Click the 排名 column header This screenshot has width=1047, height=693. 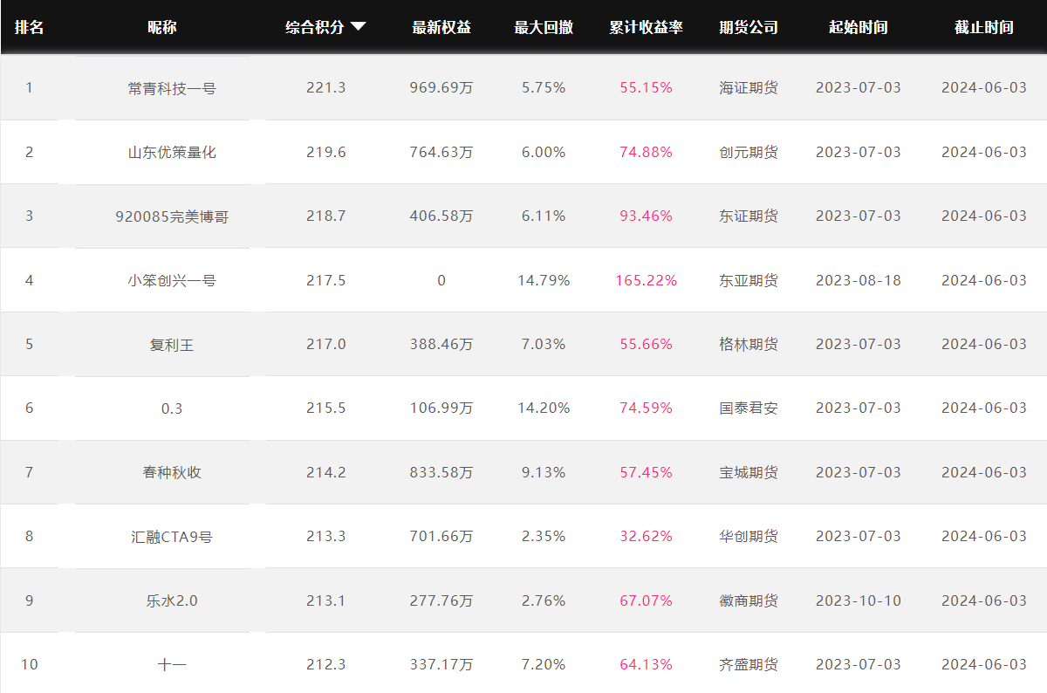(29, 27)
